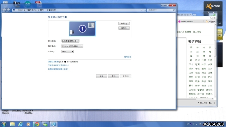This screenshot has height=127, width=226.
Task: Open a new tab in Chrome
Action: [x=195, y=15]
